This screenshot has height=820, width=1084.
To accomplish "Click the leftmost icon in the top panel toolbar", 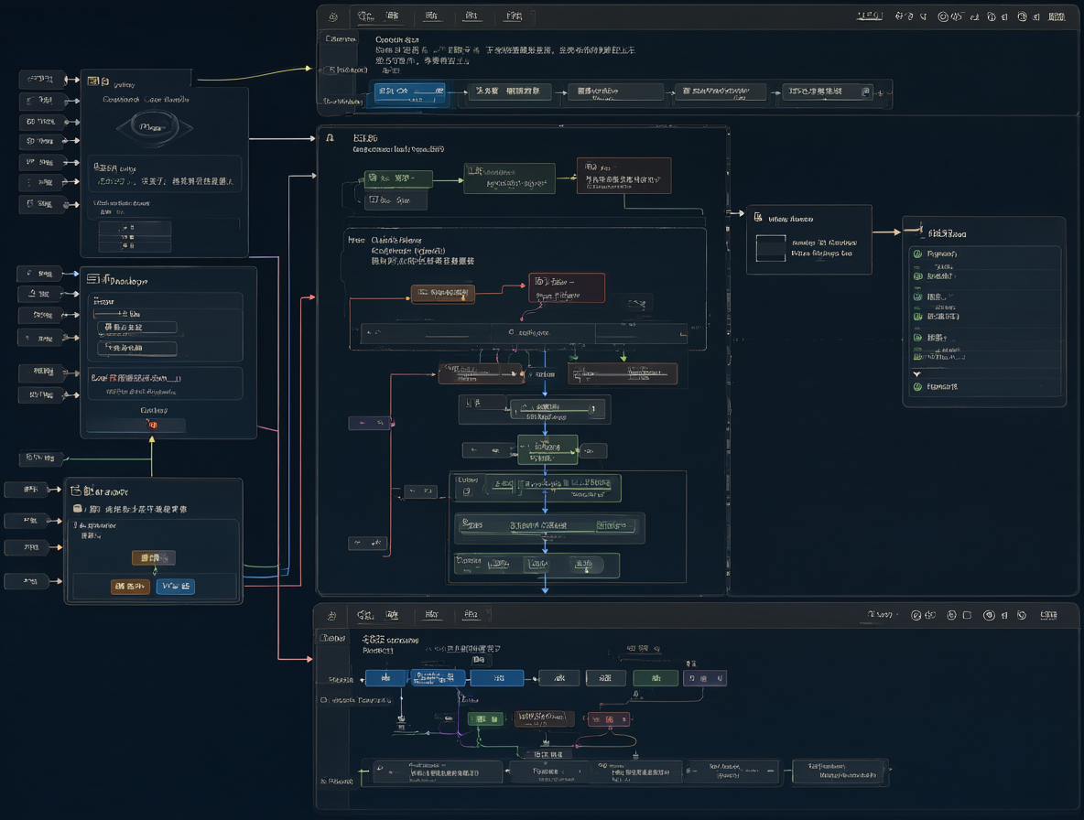I will click(x=333, y=16).
